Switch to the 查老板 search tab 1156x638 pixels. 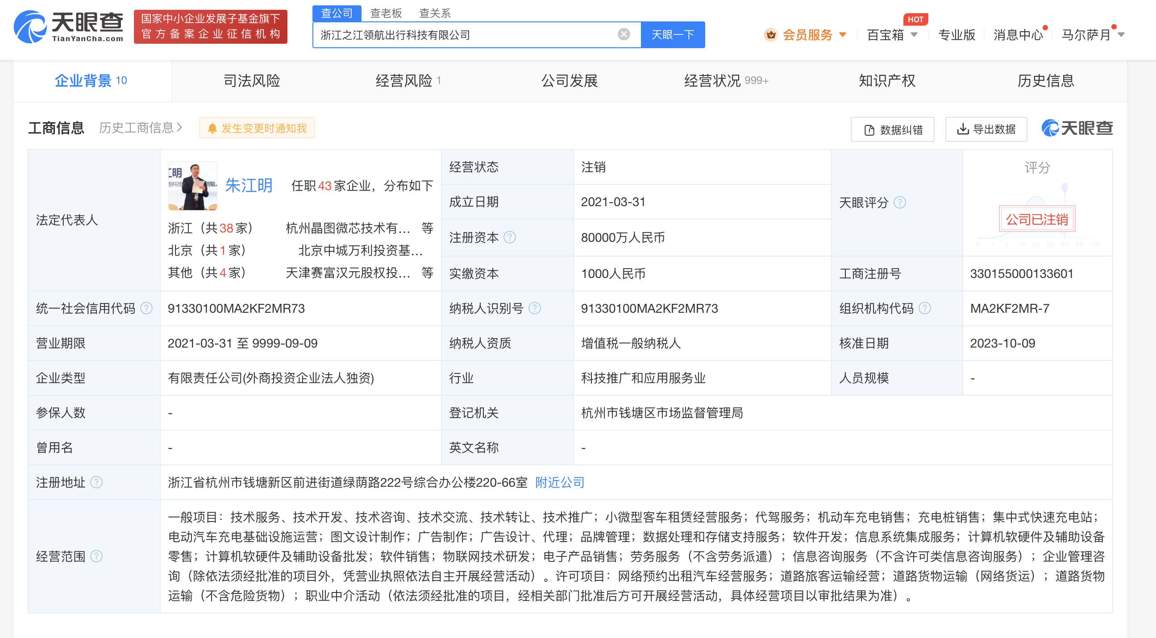(x=386, y=13)
